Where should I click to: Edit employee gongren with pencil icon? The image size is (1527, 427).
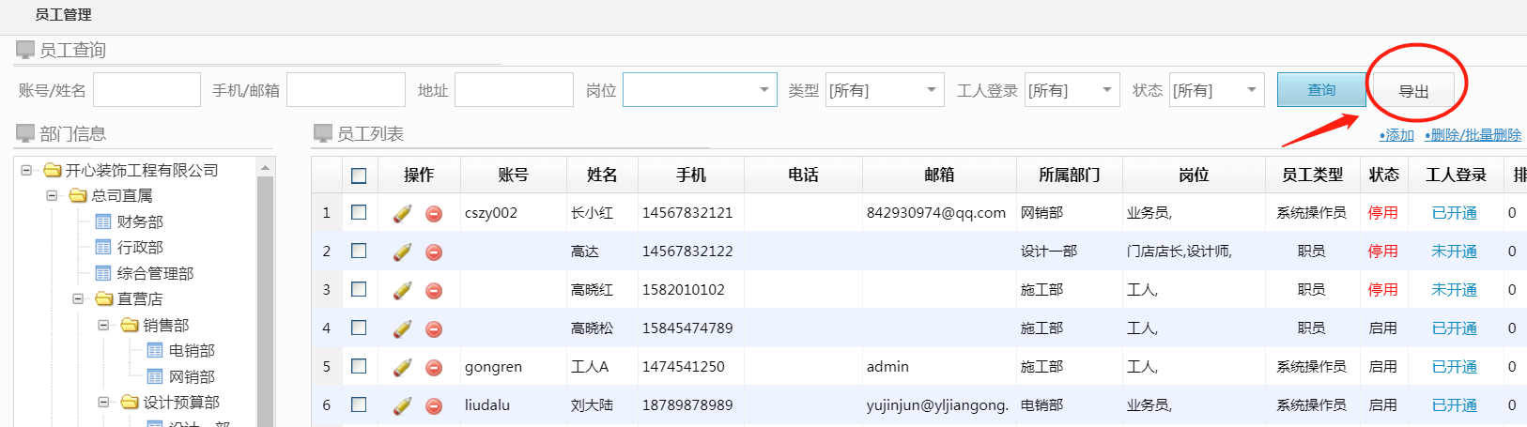402,367
